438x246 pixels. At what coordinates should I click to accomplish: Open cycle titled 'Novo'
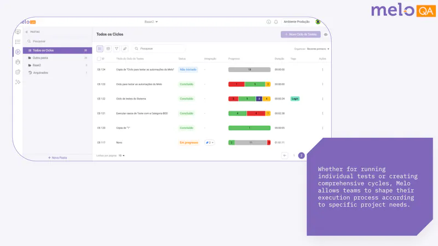pos(119,143)
